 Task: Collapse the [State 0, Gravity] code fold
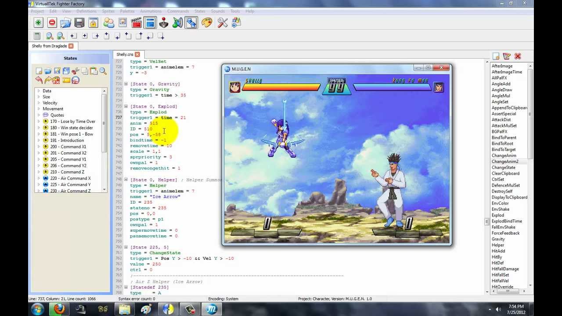tap(126, 84)
